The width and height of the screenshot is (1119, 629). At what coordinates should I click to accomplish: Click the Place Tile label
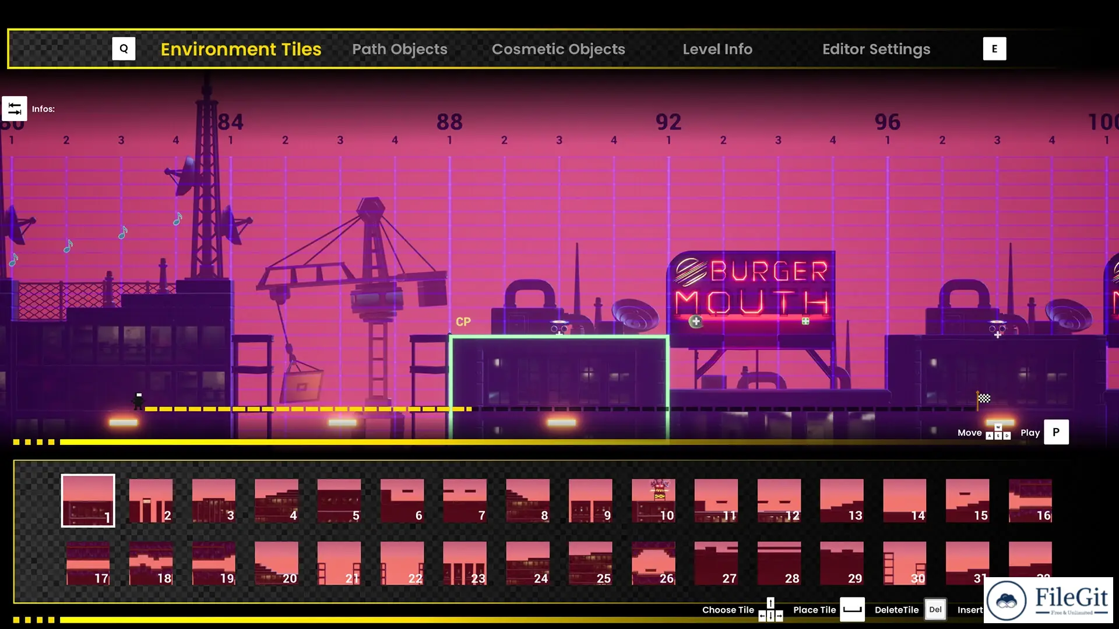tap(814, 610)
